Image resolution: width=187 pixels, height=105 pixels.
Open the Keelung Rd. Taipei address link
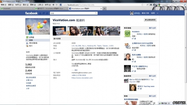pos(92,46)
